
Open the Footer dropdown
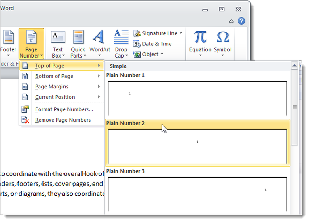point(8,44)
